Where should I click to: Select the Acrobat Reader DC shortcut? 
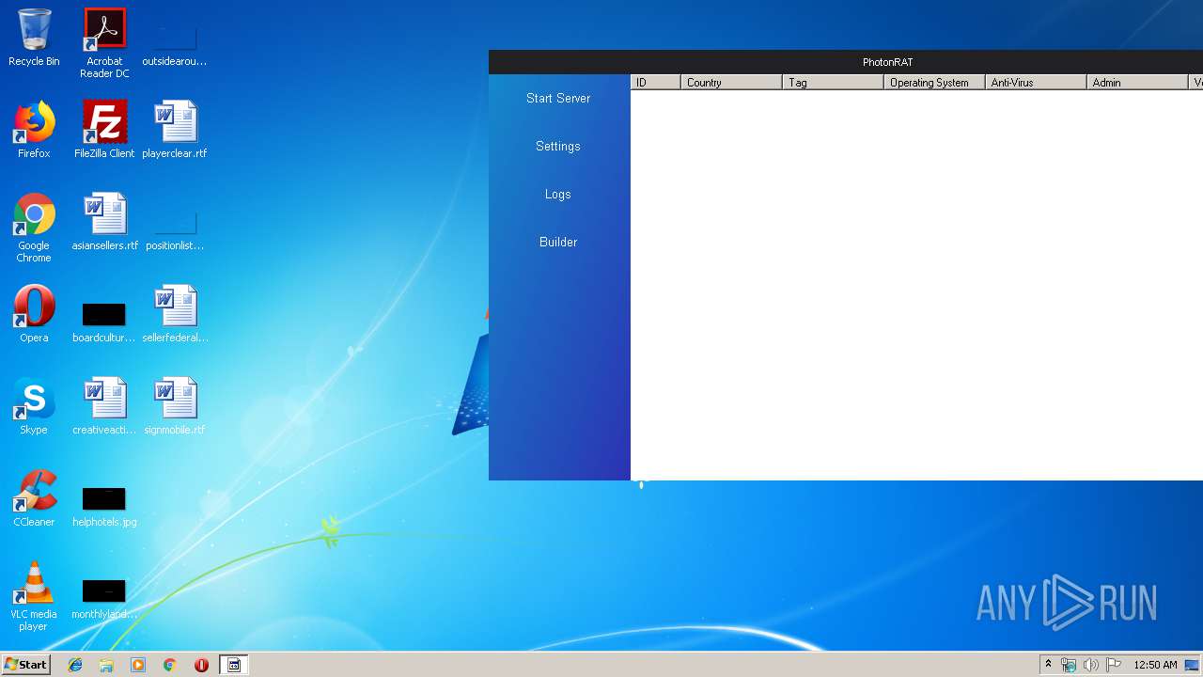[x=104, y=43]
